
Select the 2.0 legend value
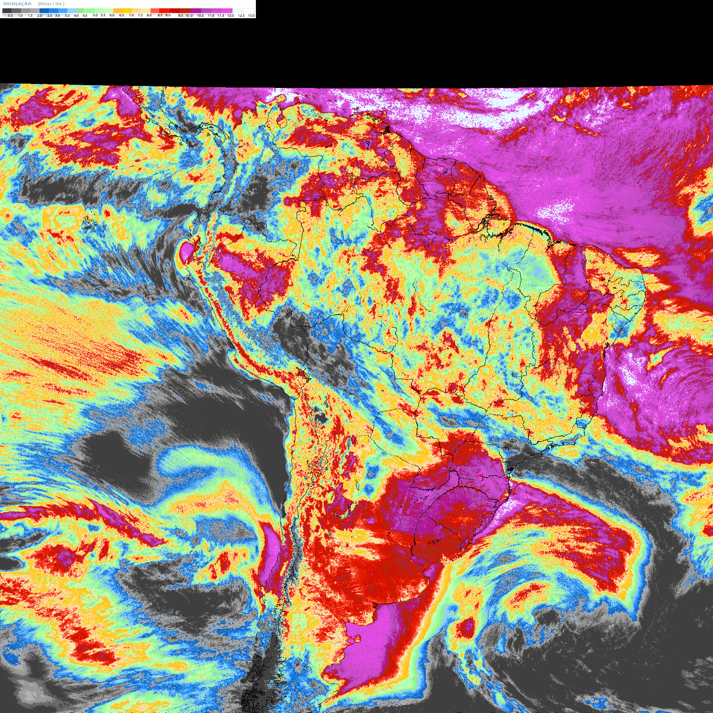40,15
